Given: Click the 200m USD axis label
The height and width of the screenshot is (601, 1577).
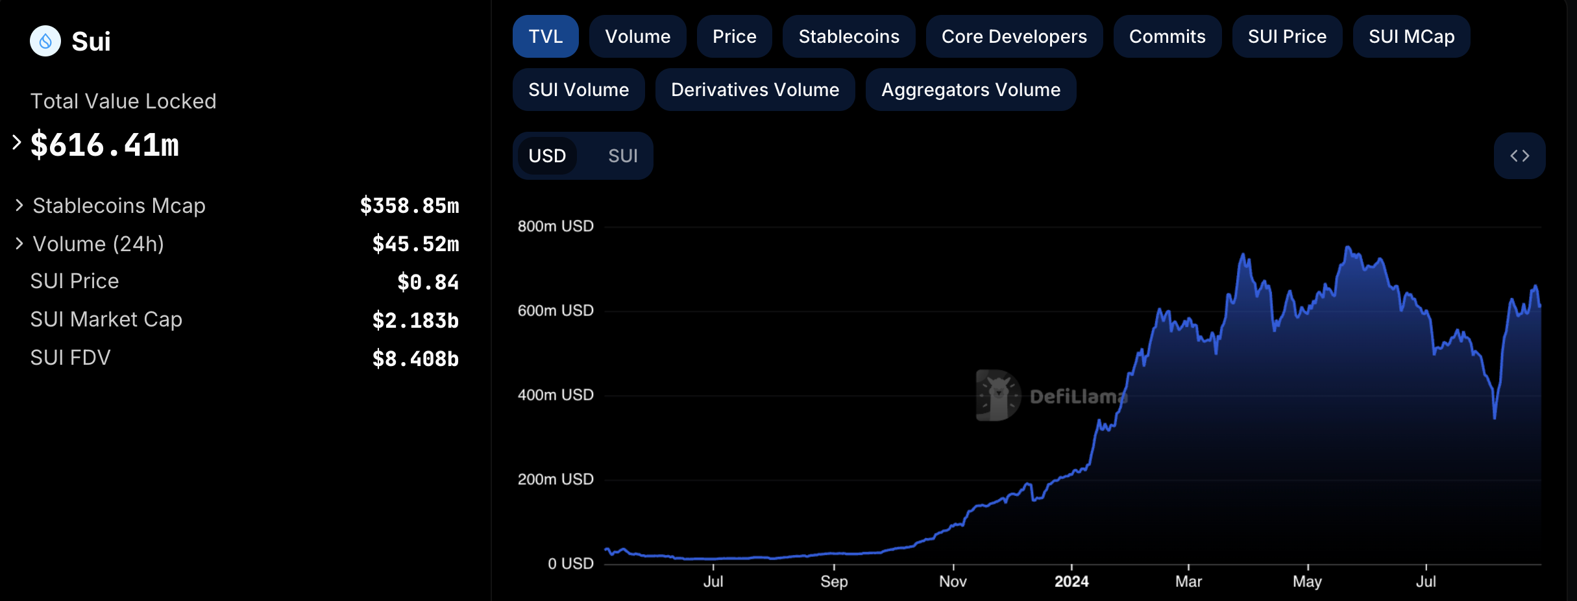Looking at the screenshot, I should [556, 480].
